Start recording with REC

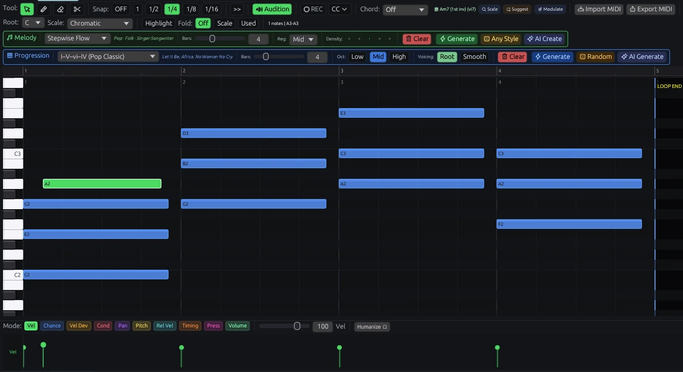(x=313, y=9)
